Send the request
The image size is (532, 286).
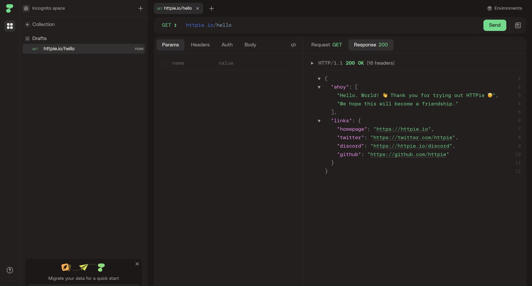pyautogui.click(x=495, y=25)
